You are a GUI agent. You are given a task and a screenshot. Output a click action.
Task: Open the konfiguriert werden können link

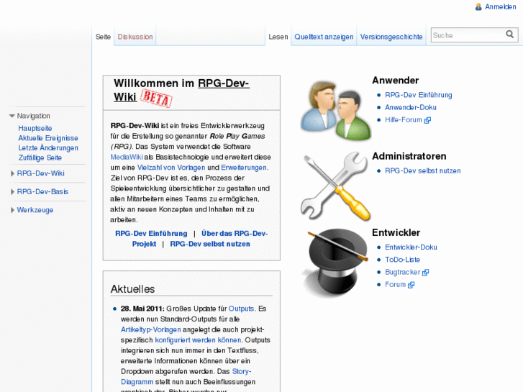[x=198, y=340]
